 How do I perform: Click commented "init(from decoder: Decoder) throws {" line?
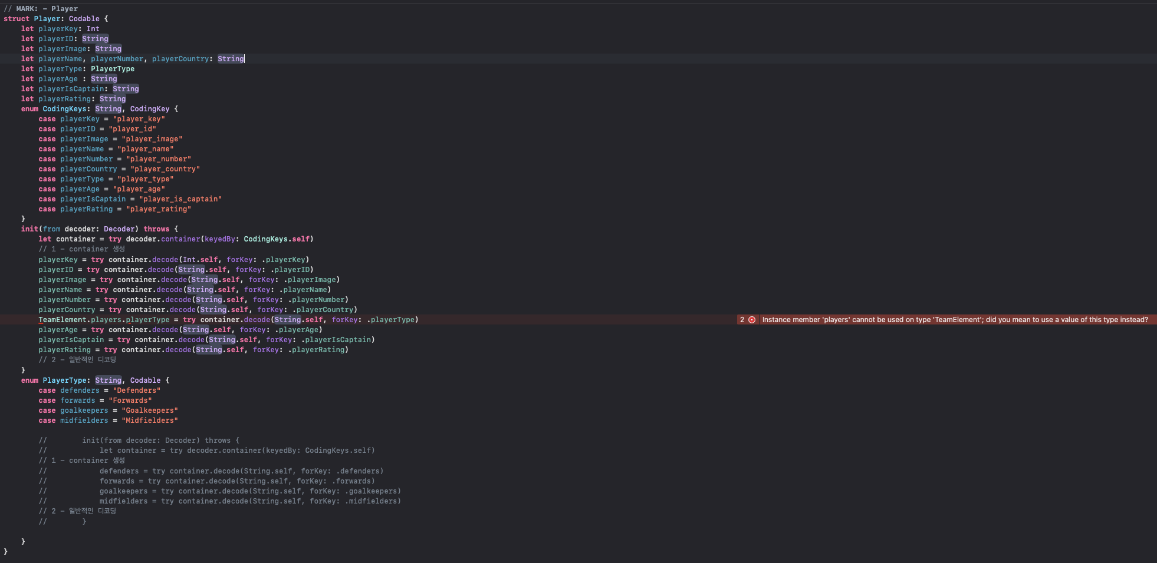pyautogui.click(x=161, y=441)
